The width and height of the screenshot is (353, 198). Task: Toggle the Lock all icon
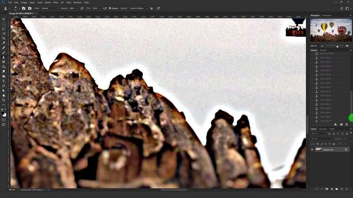tap(334, 144)
